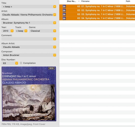The image size is (135, 127).
Task: Click the path cell of track 04 row
Action: pos(130,18)
